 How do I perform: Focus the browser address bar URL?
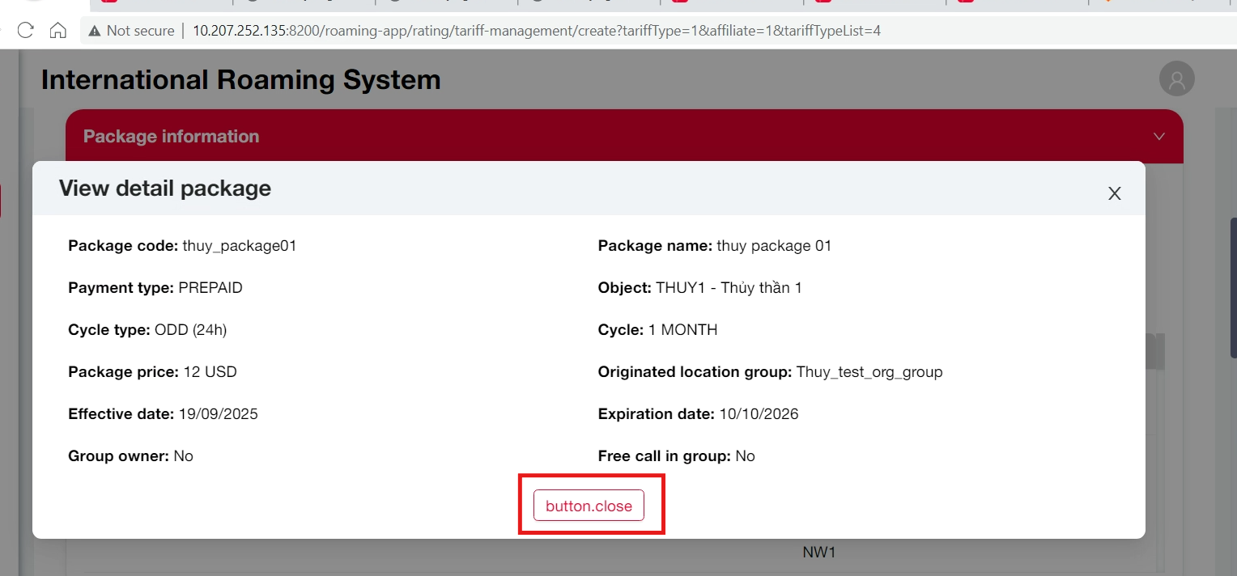pos(534,31)
